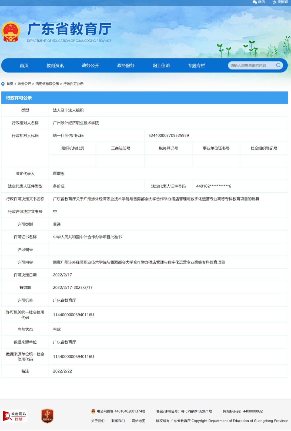Click the 行政许可公示 breadcrumb link

click(x=73, y=84)
